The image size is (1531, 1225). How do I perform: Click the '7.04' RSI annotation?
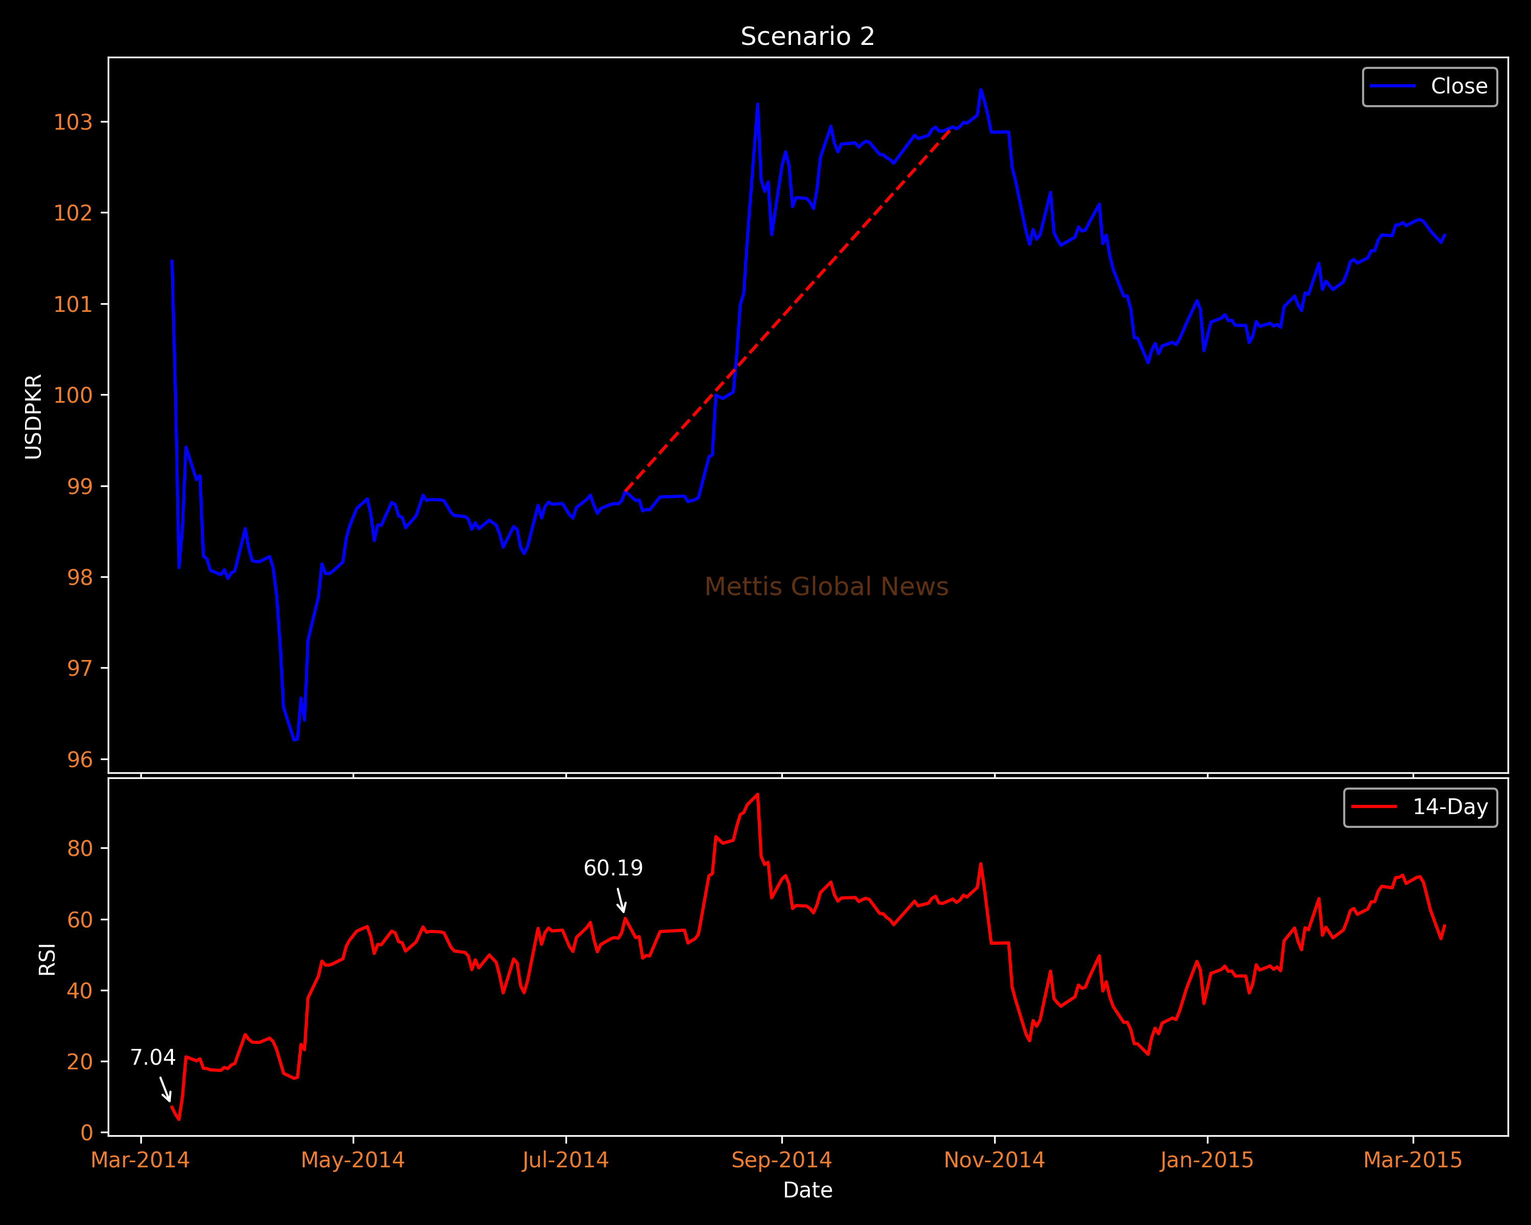coord(153,1058)
